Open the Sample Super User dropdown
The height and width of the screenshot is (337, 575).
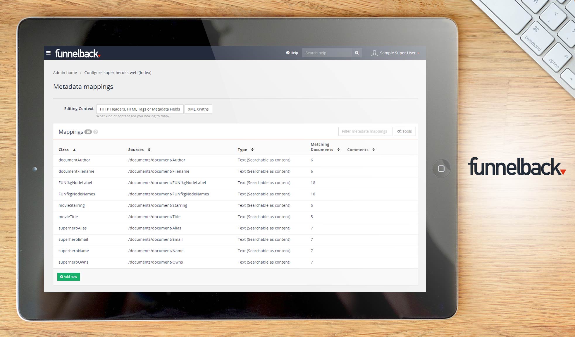coord(398,53)
